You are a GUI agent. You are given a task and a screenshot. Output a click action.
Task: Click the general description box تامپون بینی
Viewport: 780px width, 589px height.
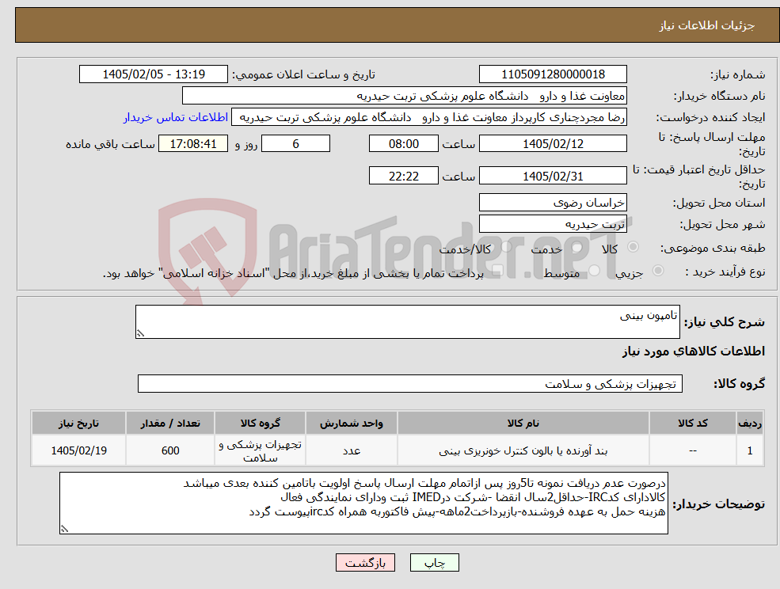(x=407, y=322)
